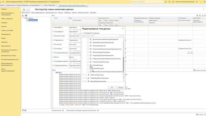Click the save diskette icon at bottom left
Screen dimensions: 206x116
tap(25, 110)
